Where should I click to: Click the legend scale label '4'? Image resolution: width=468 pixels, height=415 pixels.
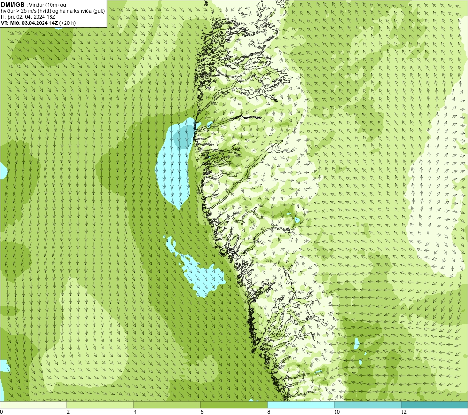[135, 412]
